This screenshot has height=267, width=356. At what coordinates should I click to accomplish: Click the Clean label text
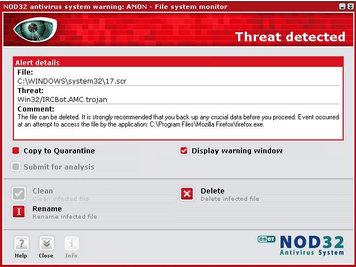pos(42,191)
